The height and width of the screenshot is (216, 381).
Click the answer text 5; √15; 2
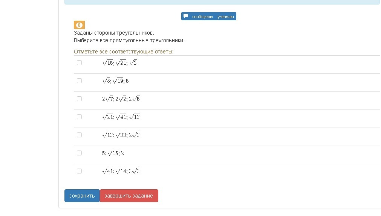point(113,153)
